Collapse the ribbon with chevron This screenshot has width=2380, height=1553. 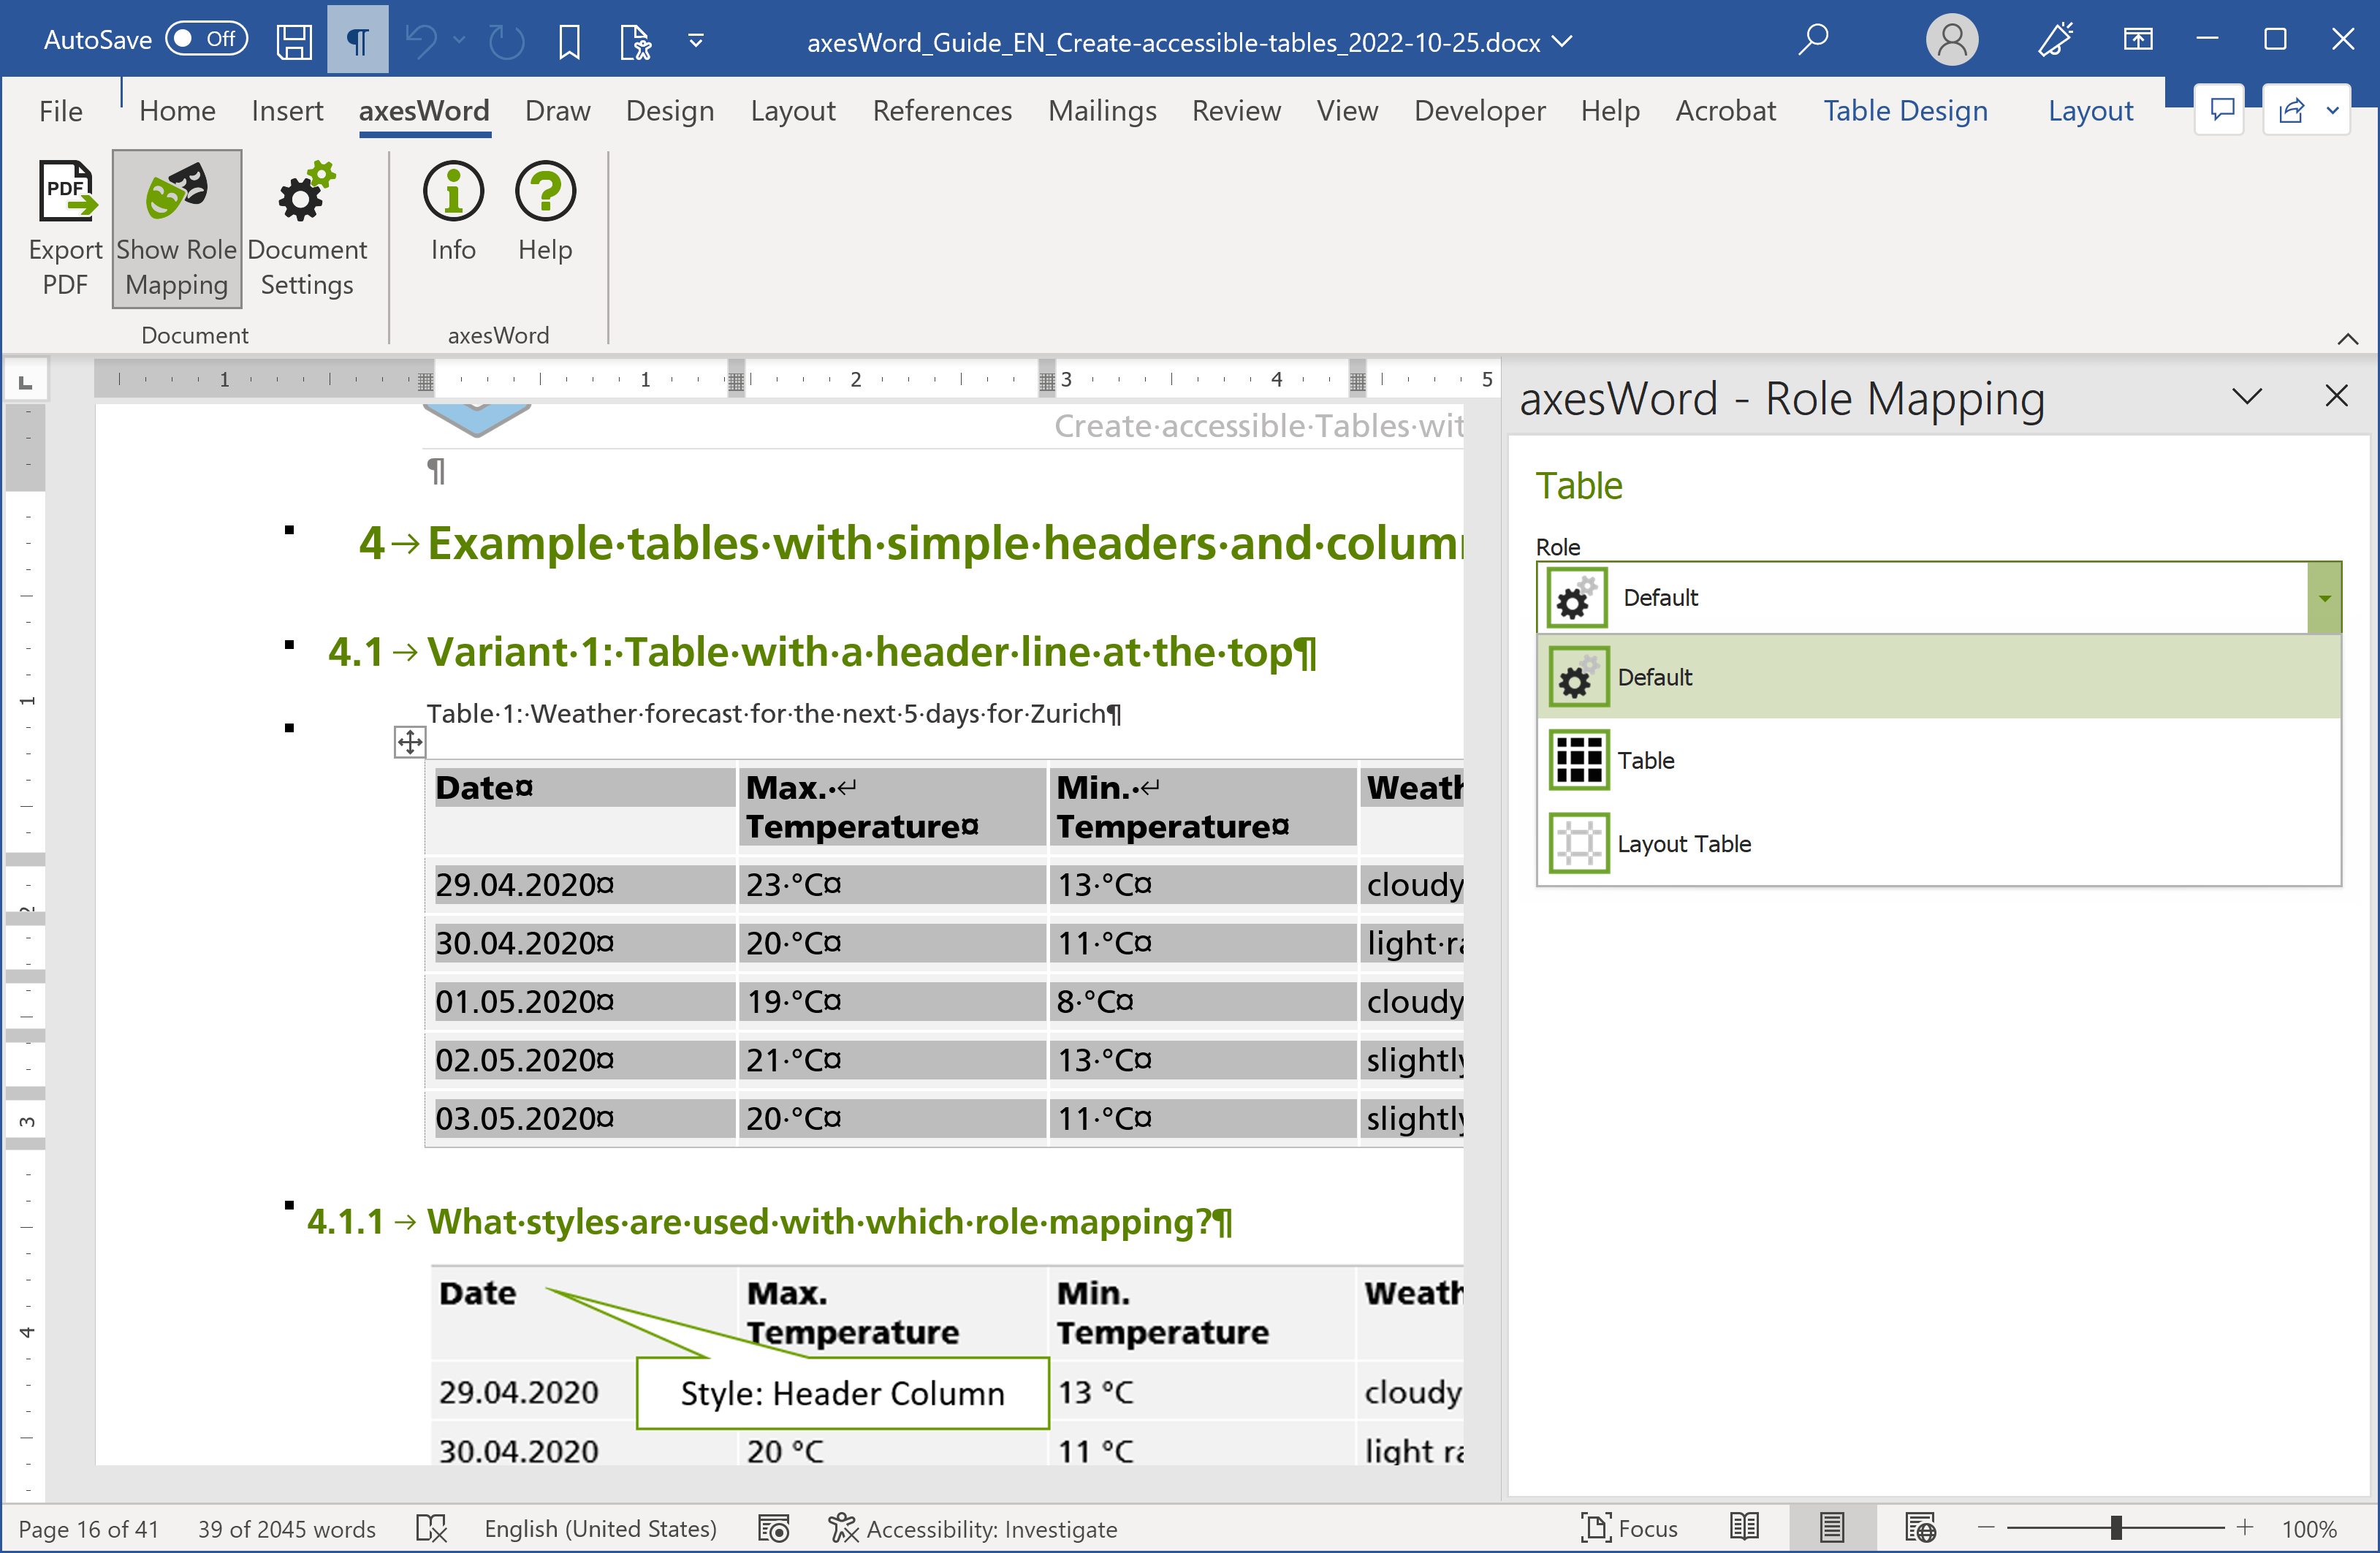(x=2347, y=339)
